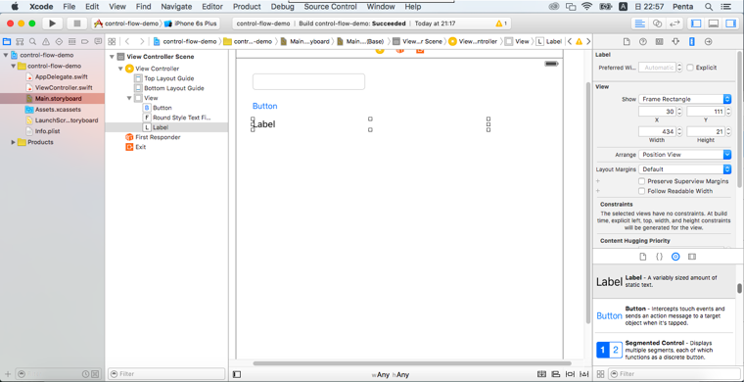Enable the Explicit preferred width checkbox
Image resolution: width=744 pixels, height=382 pixels.
(690, 68)
